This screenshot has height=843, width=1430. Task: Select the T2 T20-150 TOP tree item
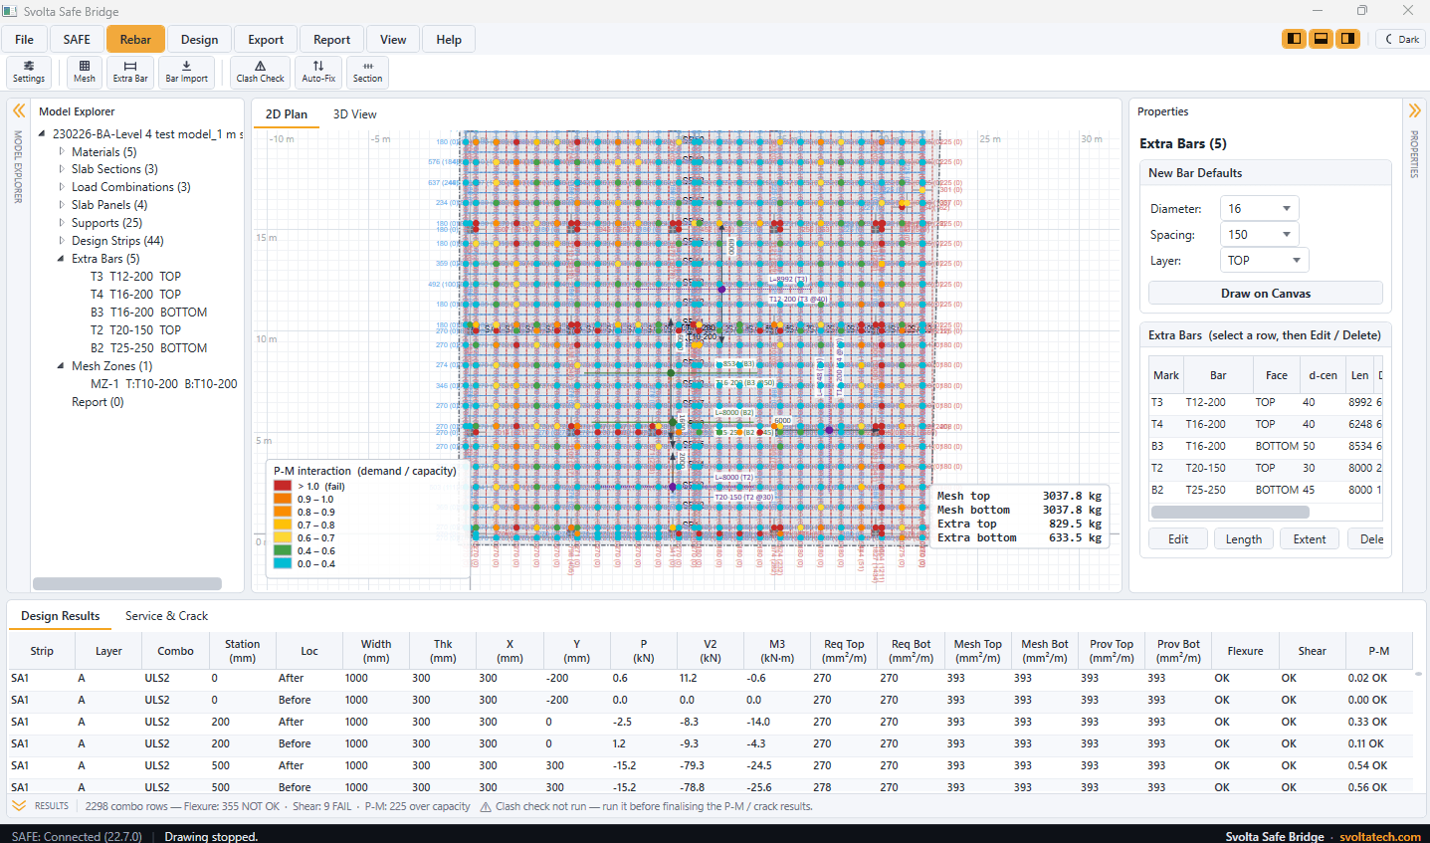coord(135,330)
